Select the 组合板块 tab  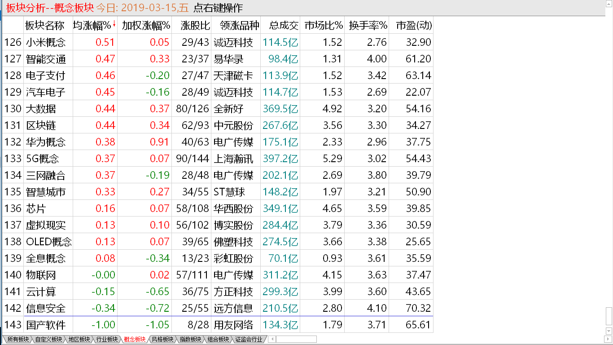point(218,339)
